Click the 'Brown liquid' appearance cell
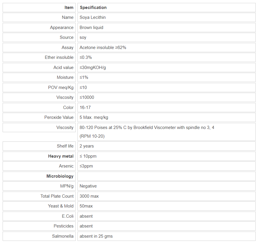258x242 pixels. pyautogui.click(x=91, y=28)
